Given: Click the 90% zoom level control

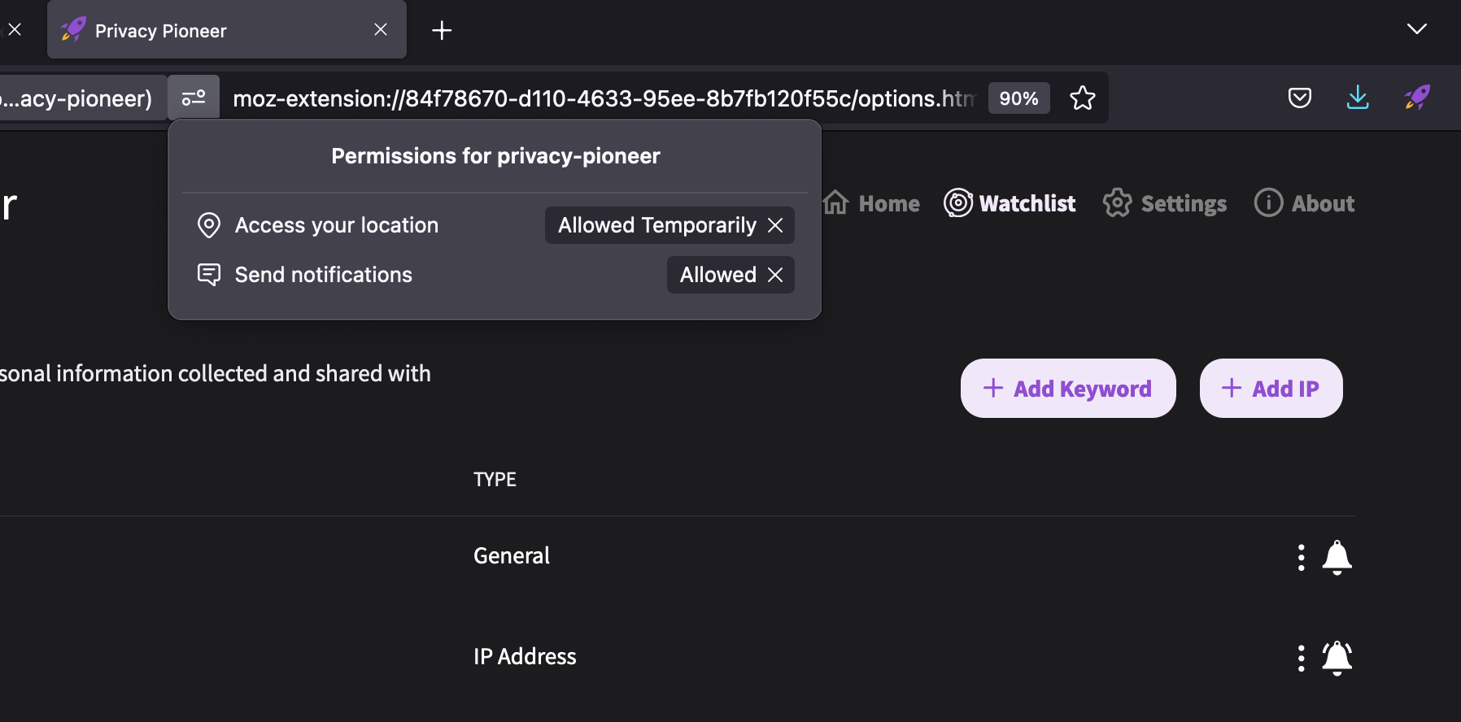Looking at the screenshot, I should point(1018,98).
